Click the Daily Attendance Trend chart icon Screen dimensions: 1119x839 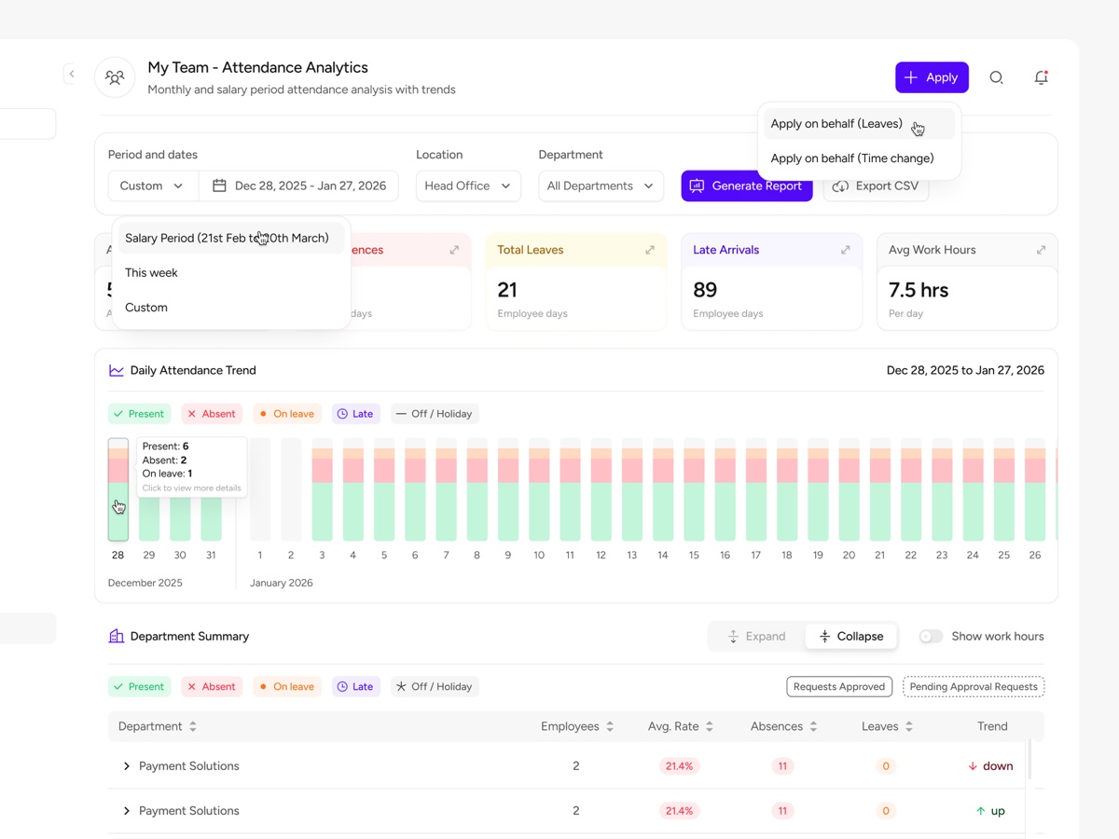pyautogui.click(x=117, y=370)
